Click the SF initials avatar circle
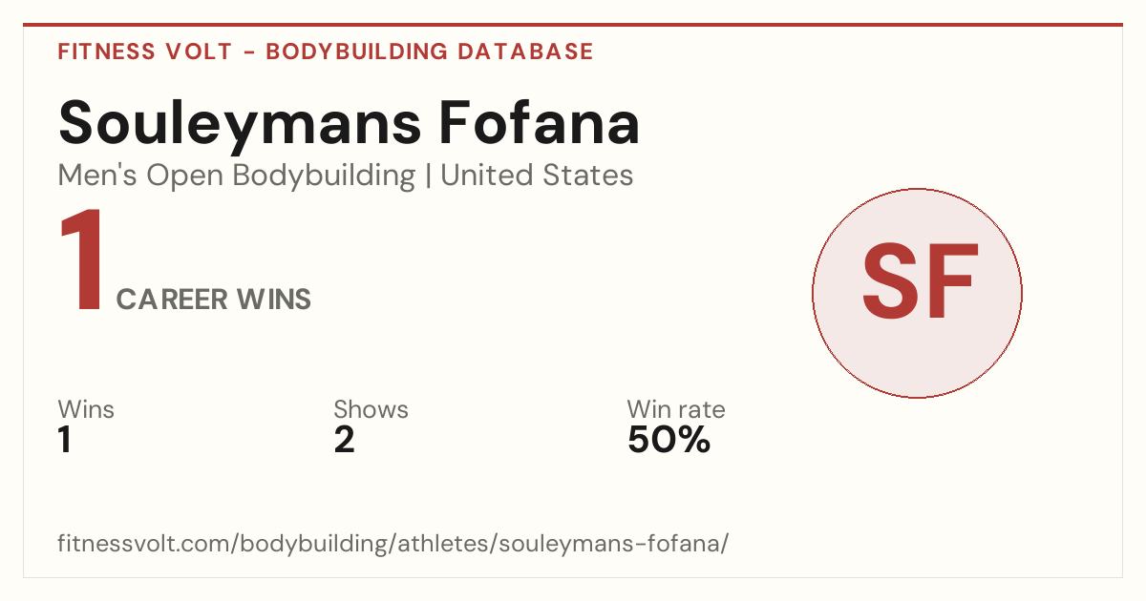Screen dimensions: 1146x601 [x=917, y=293]
